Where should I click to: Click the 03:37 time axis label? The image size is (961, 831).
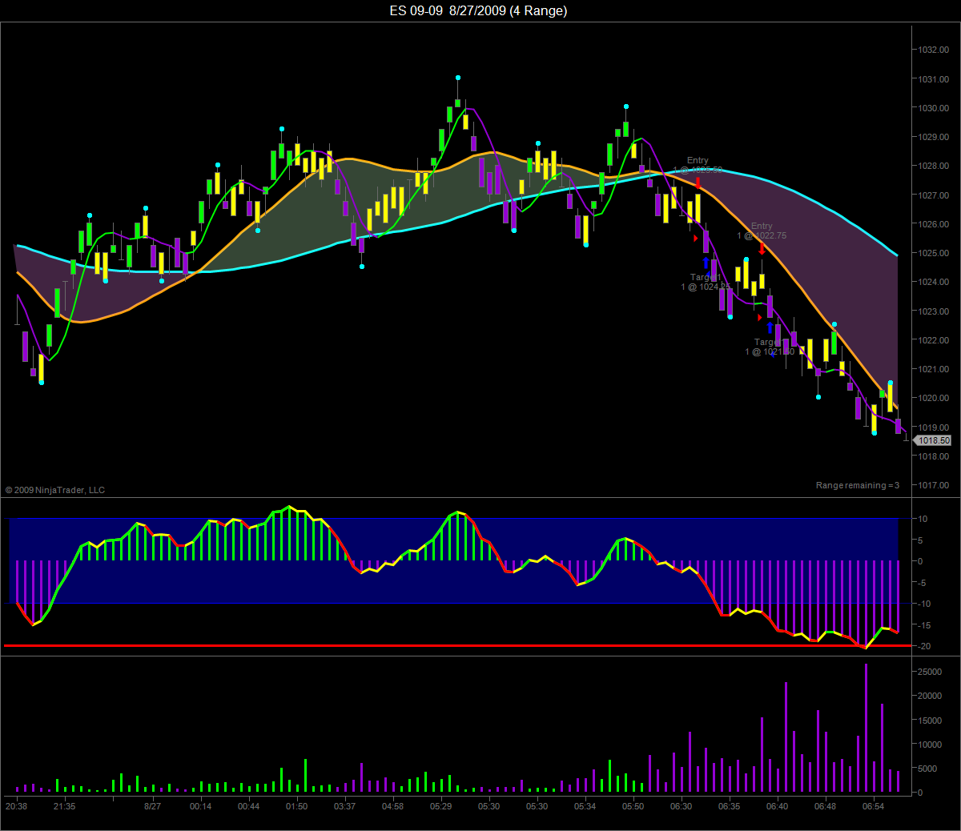click(x=344, y=806)
